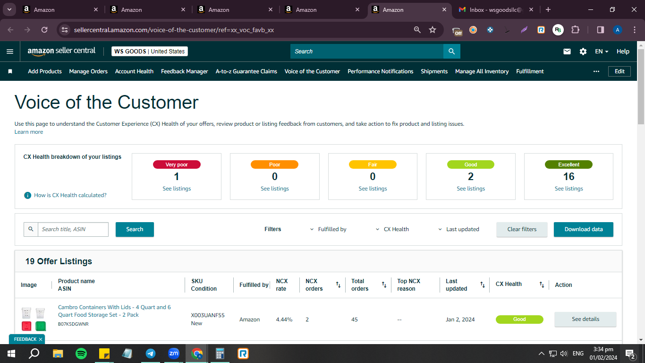Expand the Fulfilled by filter dropdown
The image size is (645, 363).
click(328, 229)
